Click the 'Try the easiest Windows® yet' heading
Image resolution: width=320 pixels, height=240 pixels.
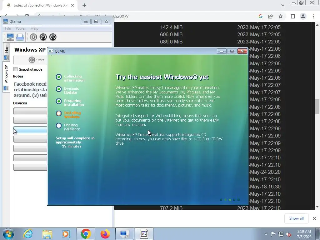coord(162,77)
